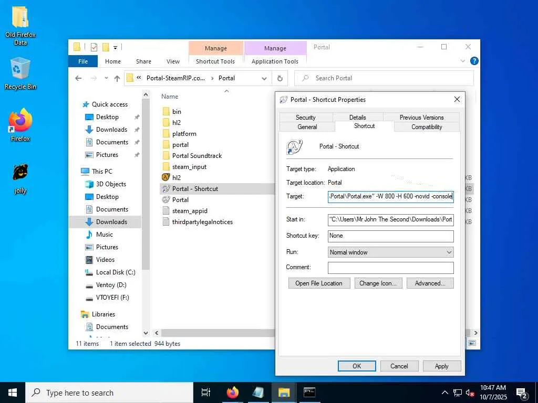Expand the ribbon with the chevron
538x403 pixels.
[462, 61]
